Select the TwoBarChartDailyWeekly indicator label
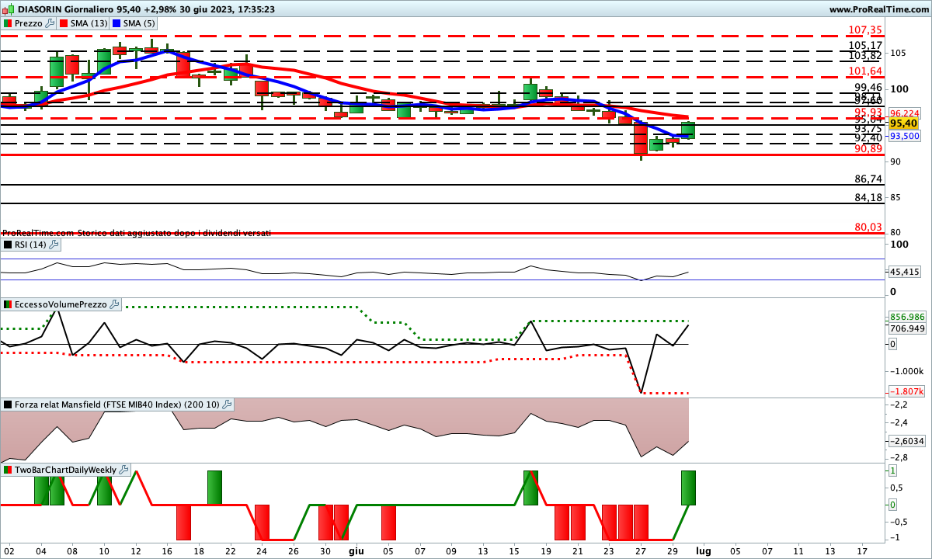 pyautogui.click(x=65, y=470)
